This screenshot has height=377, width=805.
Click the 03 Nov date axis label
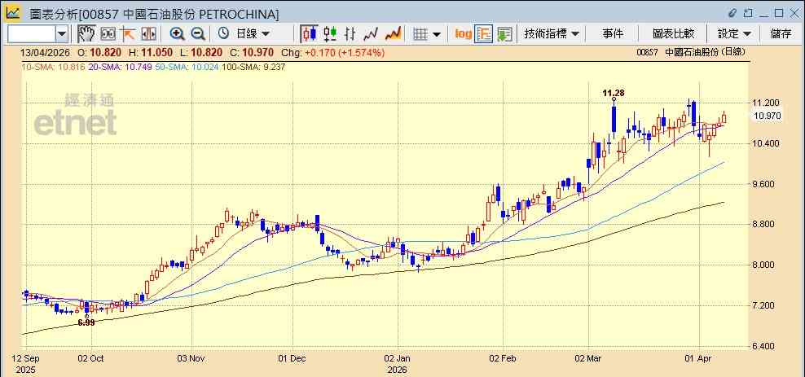(192, 358)
